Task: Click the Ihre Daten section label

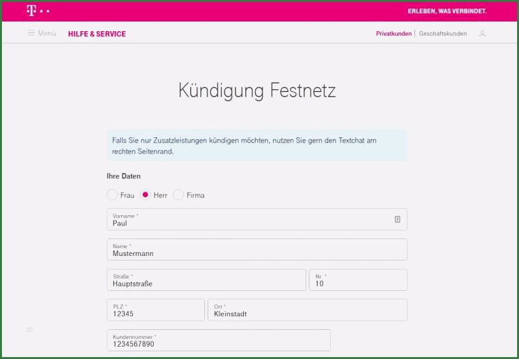Action: point(123,176)
